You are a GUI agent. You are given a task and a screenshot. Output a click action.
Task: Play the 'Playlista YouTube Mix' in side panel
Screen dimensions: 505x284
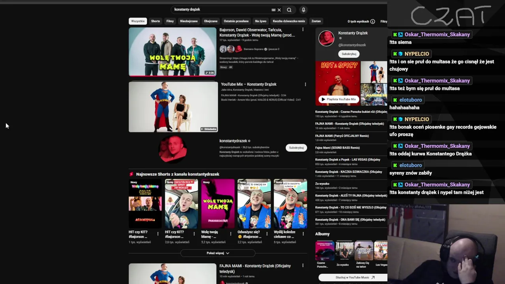[338, 99]
